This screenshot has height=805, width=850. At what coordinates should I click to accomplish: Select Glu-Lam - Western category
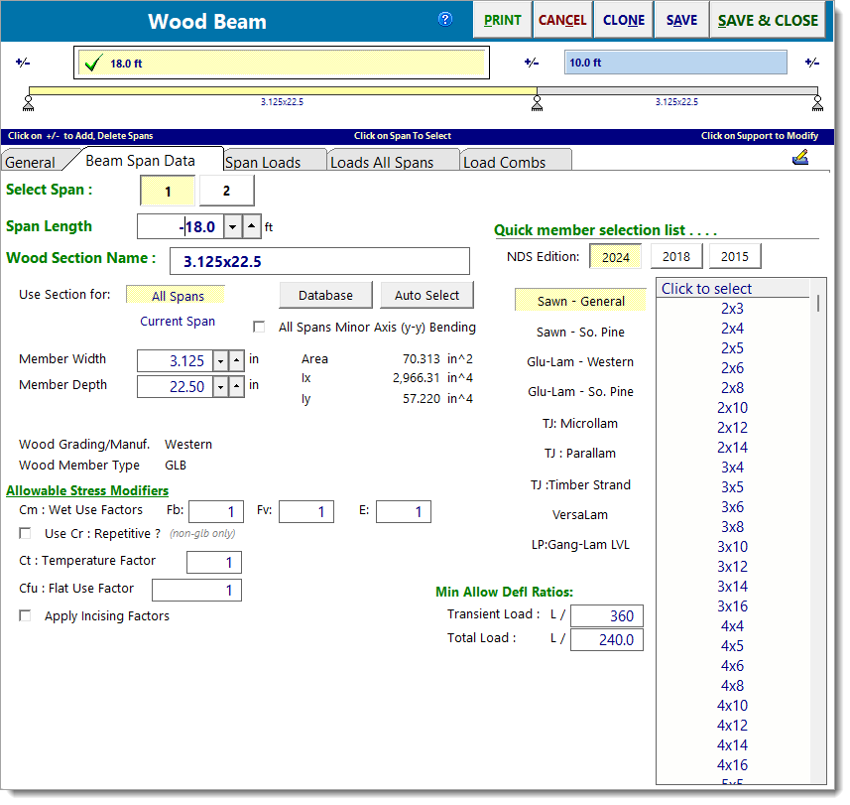[580, 362]
